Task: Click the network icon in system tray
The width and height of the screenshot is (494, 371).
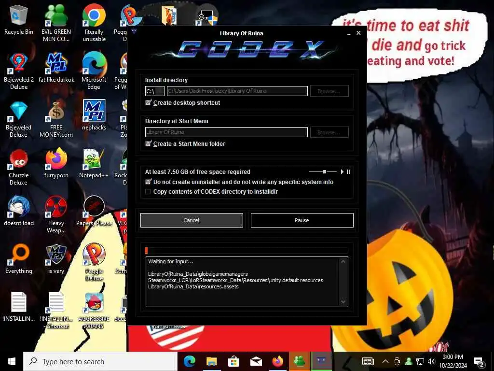Action: coord(420,361)
